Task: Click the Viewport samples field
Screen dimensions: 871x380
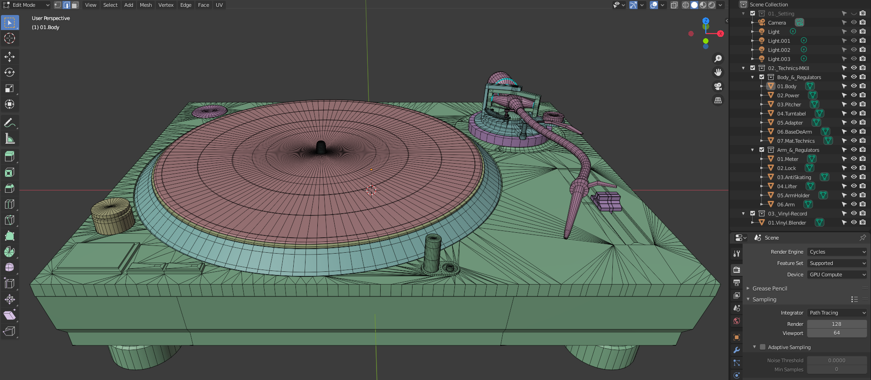Action: click(836, 333)
